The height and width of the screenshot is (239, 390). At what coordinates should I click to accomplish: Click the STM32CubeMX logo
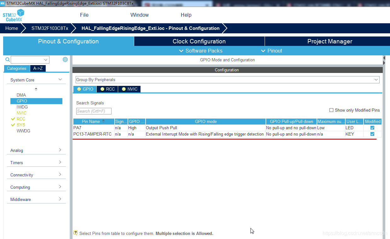(14, 15)
